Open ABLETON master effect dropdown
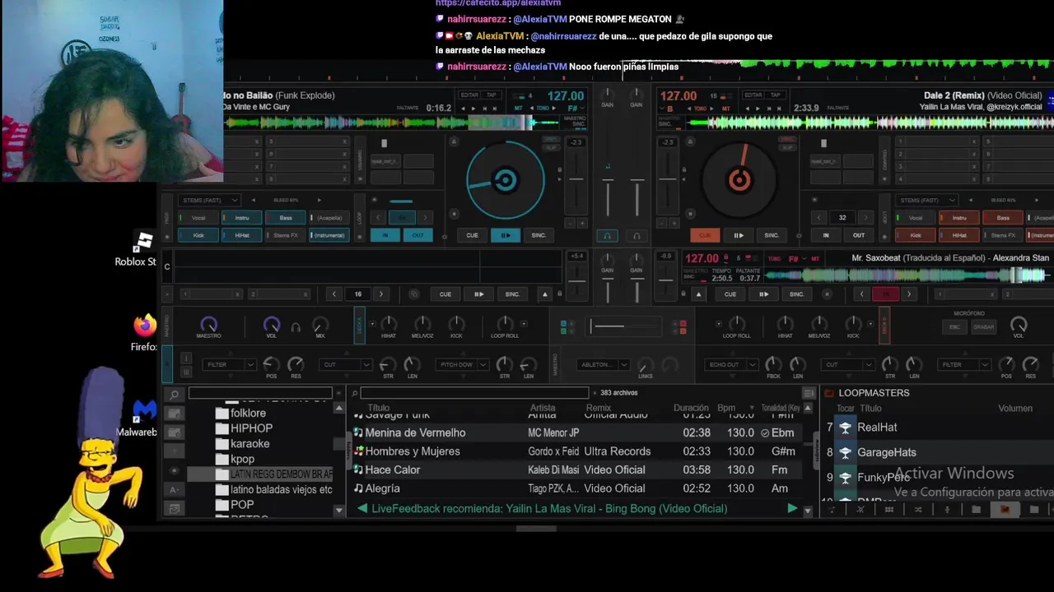This screenshot has width=1054, height=592. [603, 364]
